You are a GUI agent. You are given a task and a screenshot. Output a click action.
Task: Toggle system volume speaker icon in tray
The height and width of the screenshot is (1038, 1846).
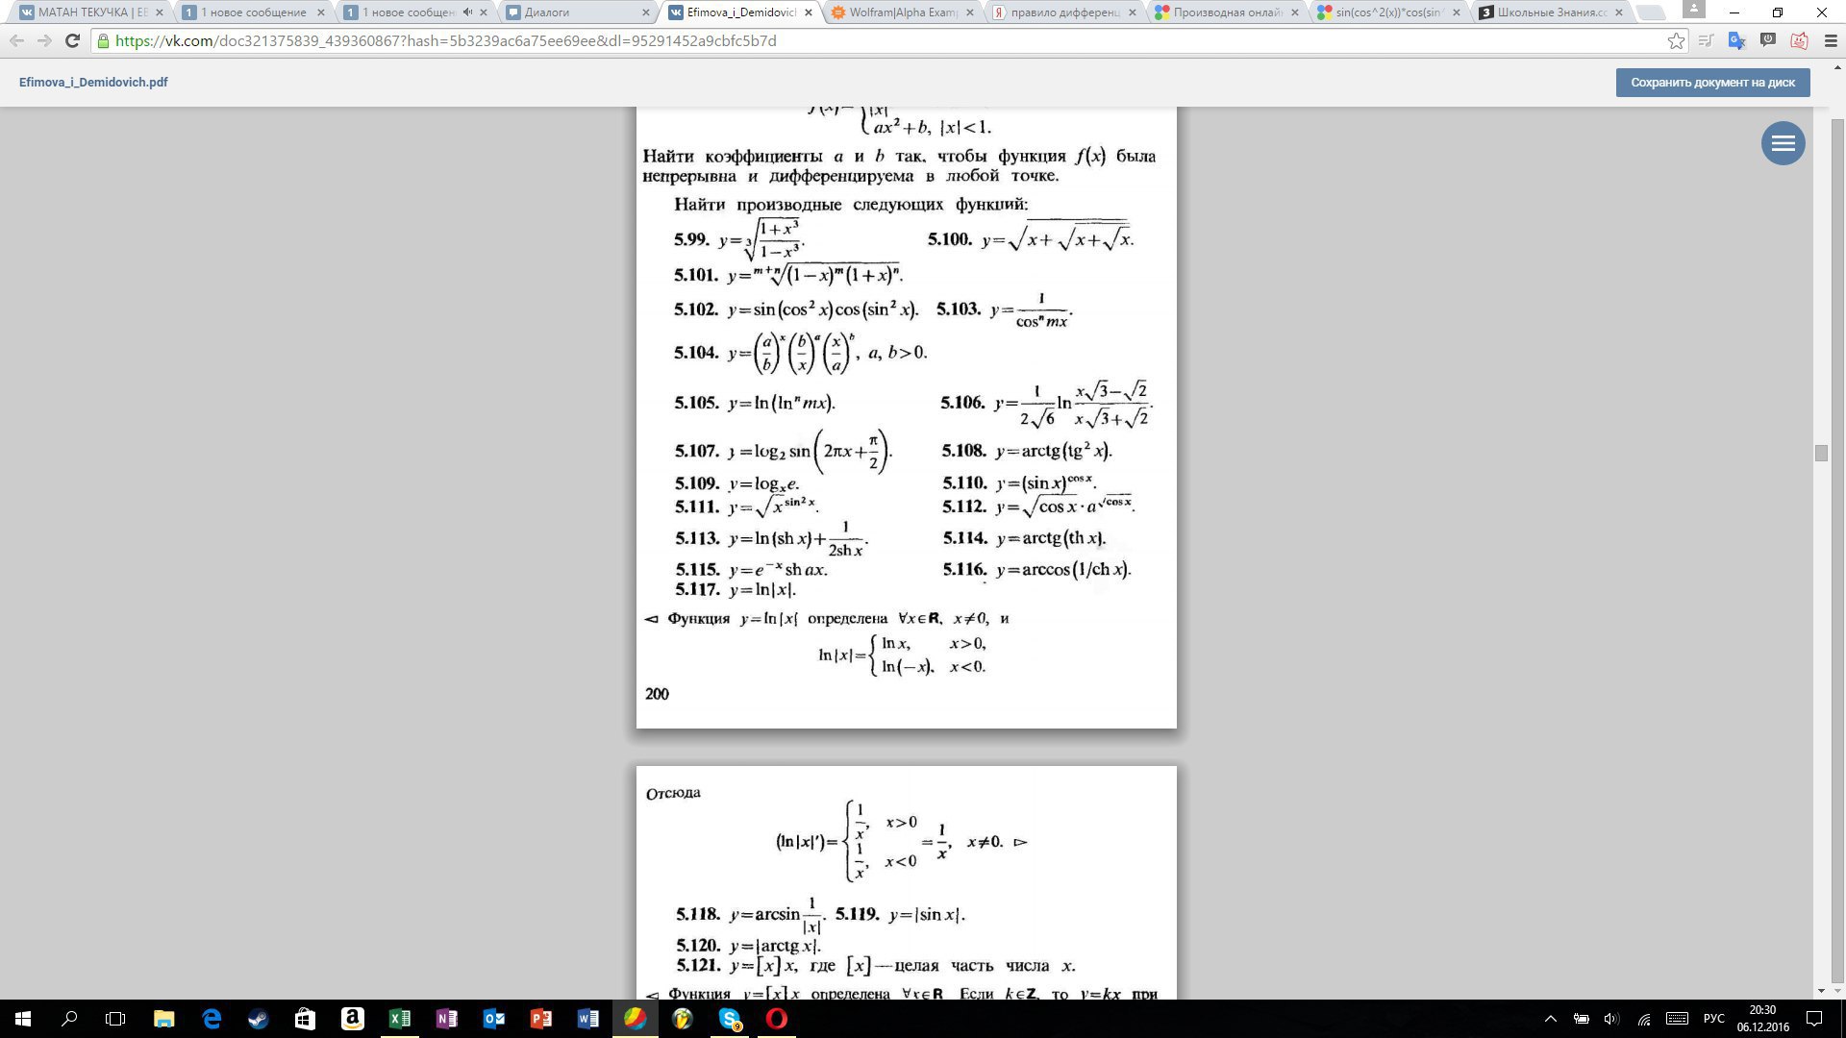click(x=1612, y=1019)
